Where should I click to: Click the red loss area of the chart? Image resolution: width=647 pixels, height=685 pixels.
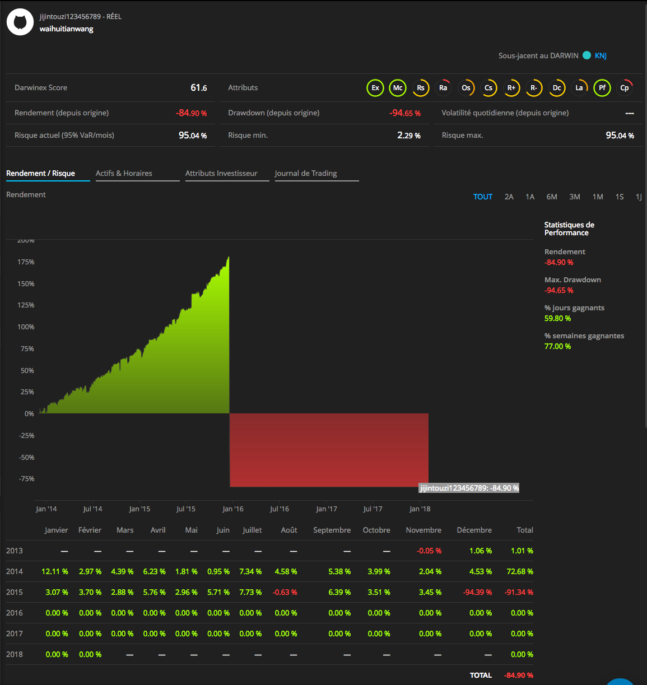coord(329,450)
